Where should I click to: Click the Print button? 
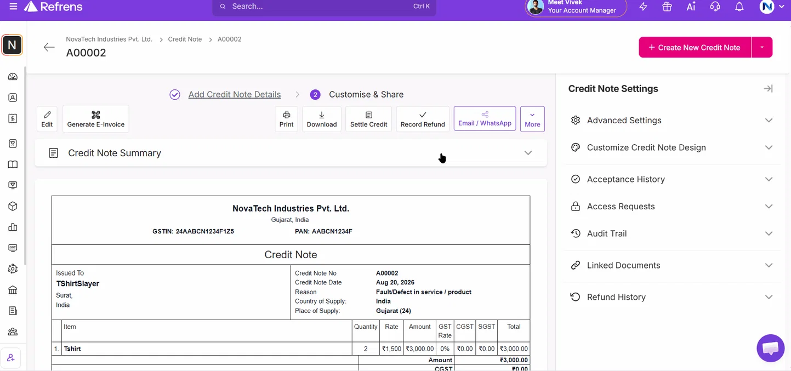(x=287, y=119)
